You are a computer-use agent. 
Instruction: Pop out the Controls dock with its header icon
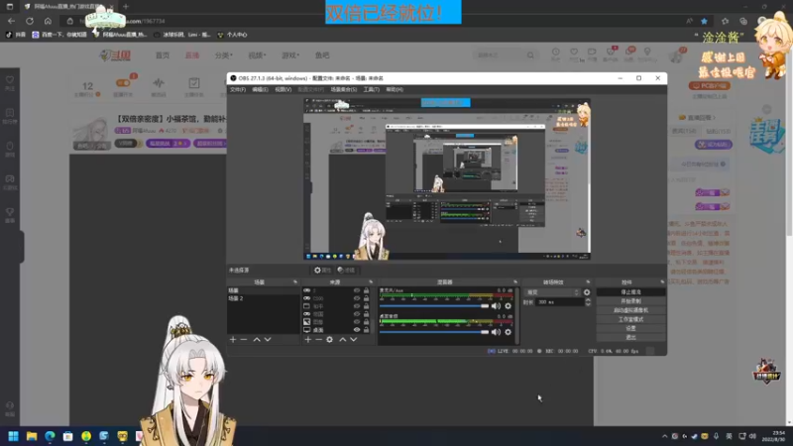[662, 282]
